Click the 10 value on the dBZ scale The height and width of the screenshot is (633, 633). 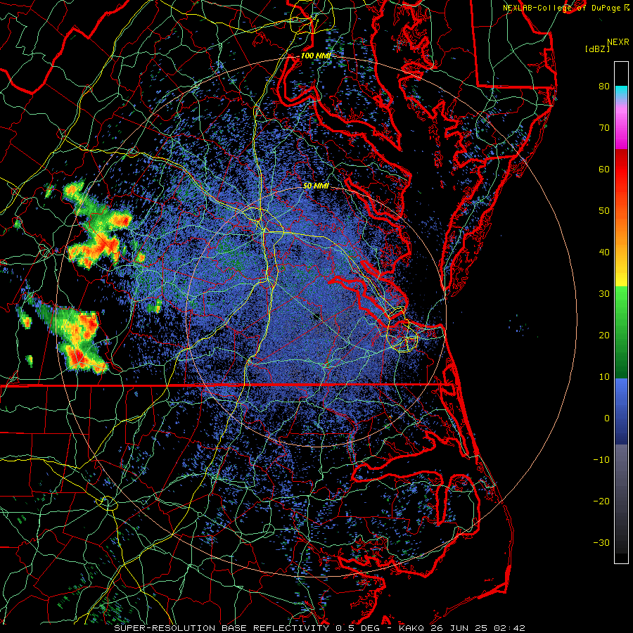tap(604, 377)
